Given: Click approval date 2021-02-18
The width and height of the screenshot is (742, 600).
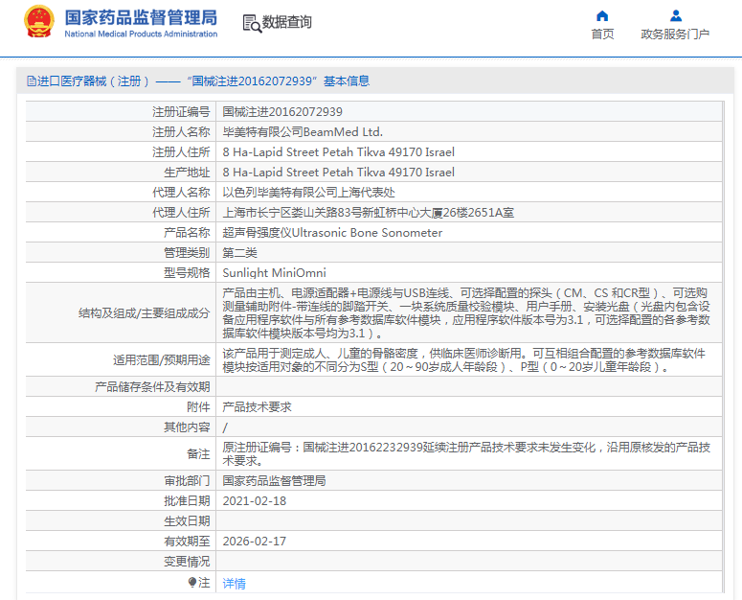Looking at the screenshot, I should pyautogui.click(x=255, y=501).
